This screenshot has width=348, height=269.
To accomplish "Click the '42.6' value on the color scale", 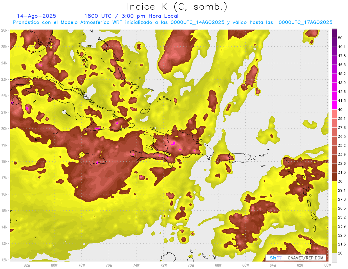I will pos(342,92).
